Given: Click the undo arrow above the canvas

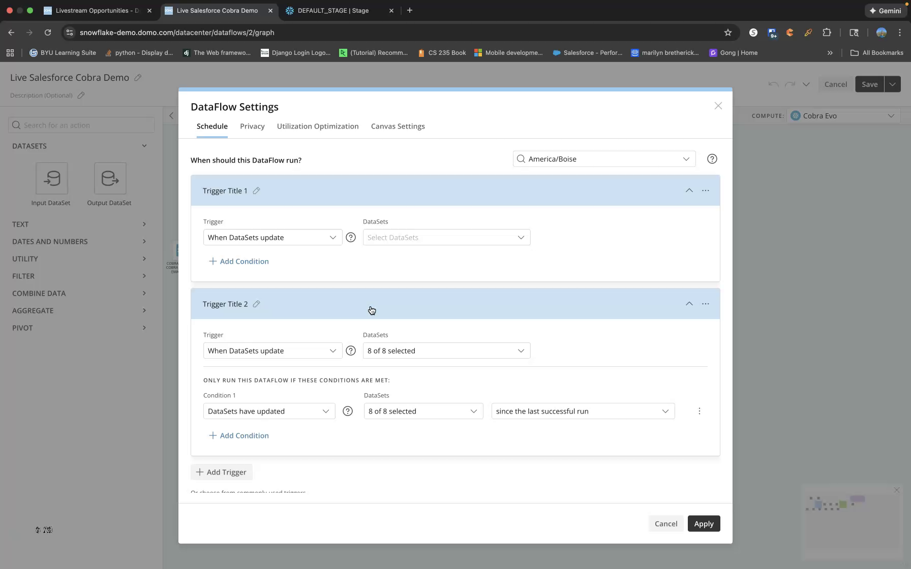Looking at the screenshot, I should (x=773, y=84).
